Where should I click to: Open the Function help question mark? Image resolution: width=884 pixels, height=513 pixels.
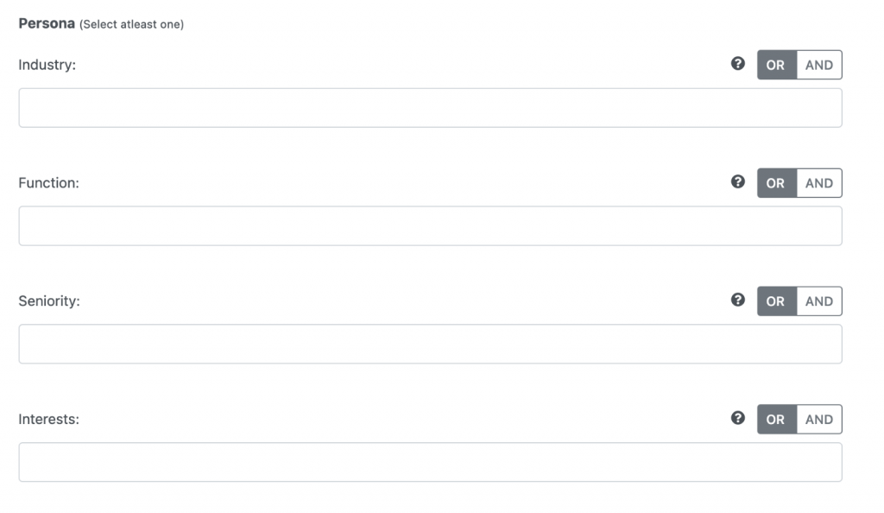[737, 181]
